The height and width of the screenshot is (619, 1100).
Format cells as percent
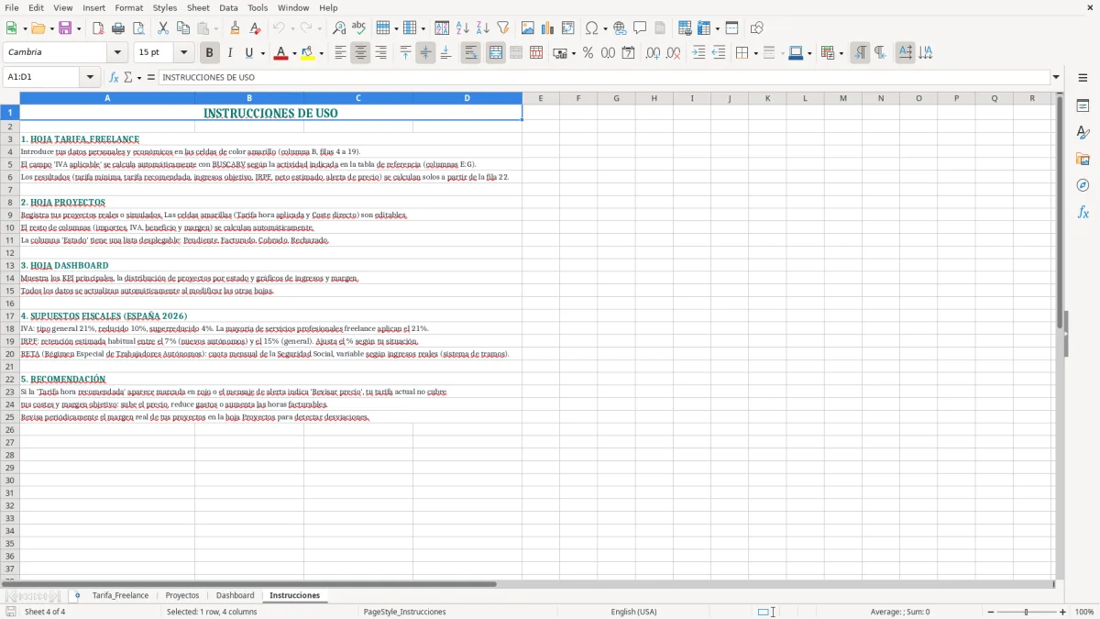point(588,53)
